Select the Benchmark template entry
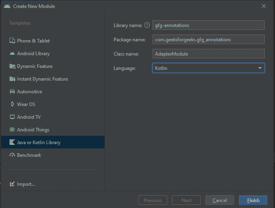The height and width of the screenshot is (208, 275). click(x=29, y=155)
